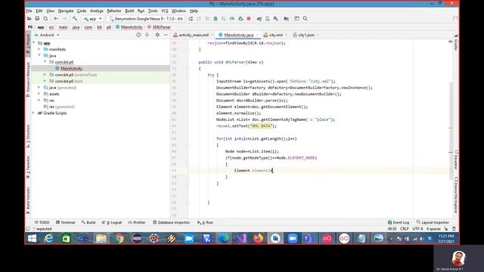Viewport: 484px width, 272px height.
Task: Click the Open folder toolbar icon
Action: click(29, 19)
